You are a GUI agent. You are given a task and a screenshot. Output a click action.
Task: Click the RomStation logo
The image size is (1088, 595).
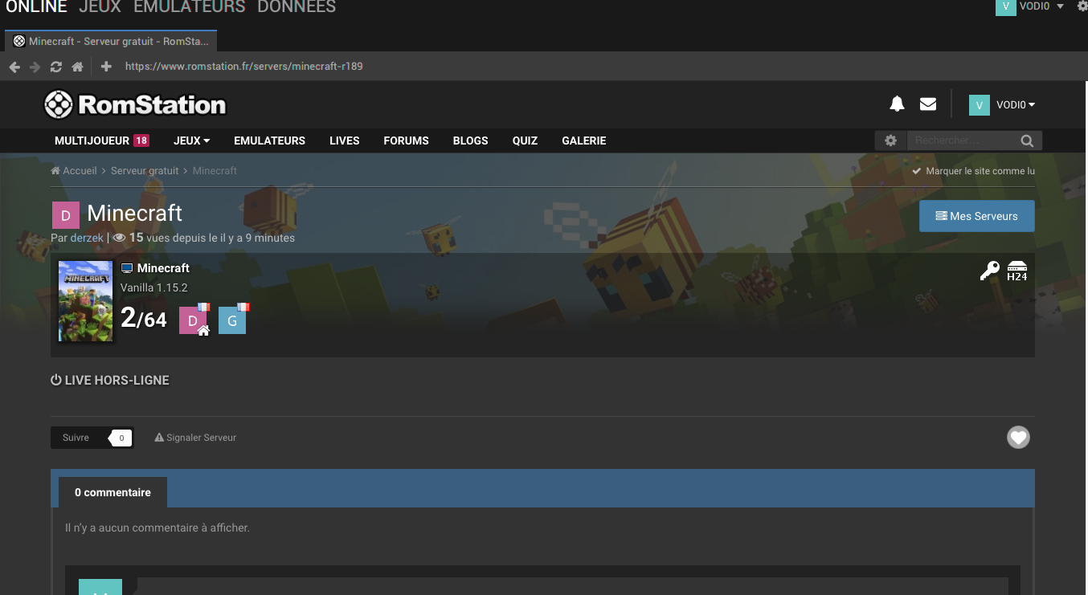click(135, 104)
